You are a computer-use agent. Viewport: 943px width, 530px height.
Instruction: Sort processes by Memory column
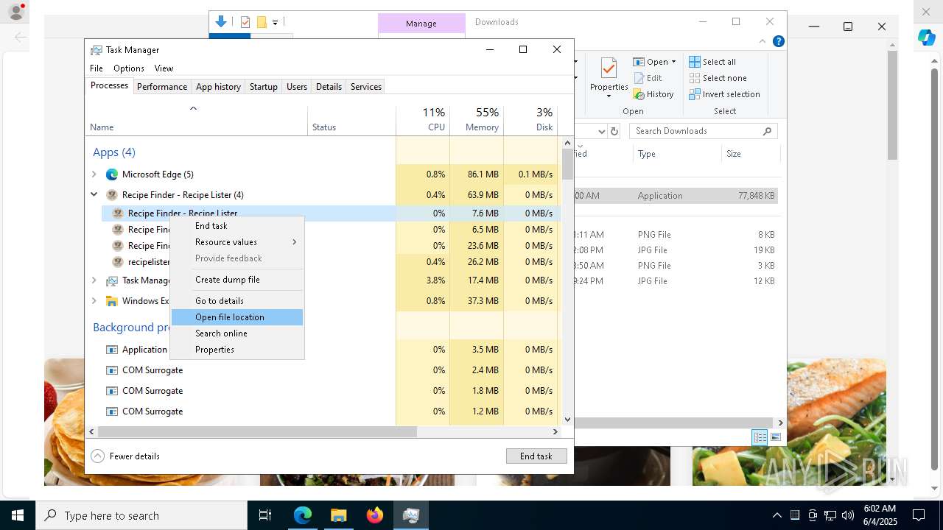[477, 120]
